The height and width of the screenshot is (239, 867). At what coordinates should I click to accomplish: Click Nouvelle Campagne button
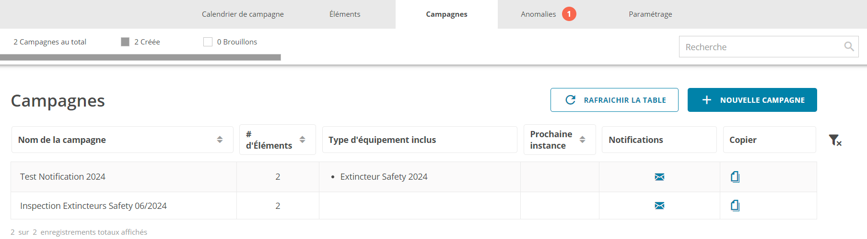click(752, 100)
